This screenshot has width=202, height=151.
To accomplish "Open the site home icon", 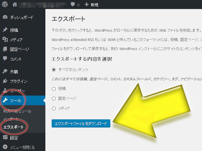I will click(15, 5).
